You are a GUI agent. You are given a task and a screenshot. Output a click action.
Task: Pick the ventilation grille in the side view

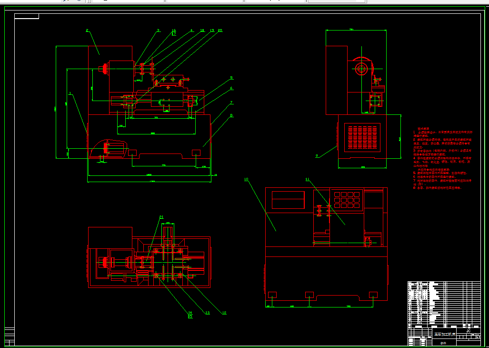[362, 137]
